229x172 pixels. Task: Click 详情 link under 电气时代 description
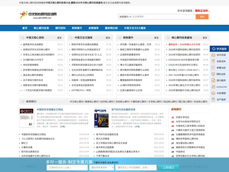(137, 127)
